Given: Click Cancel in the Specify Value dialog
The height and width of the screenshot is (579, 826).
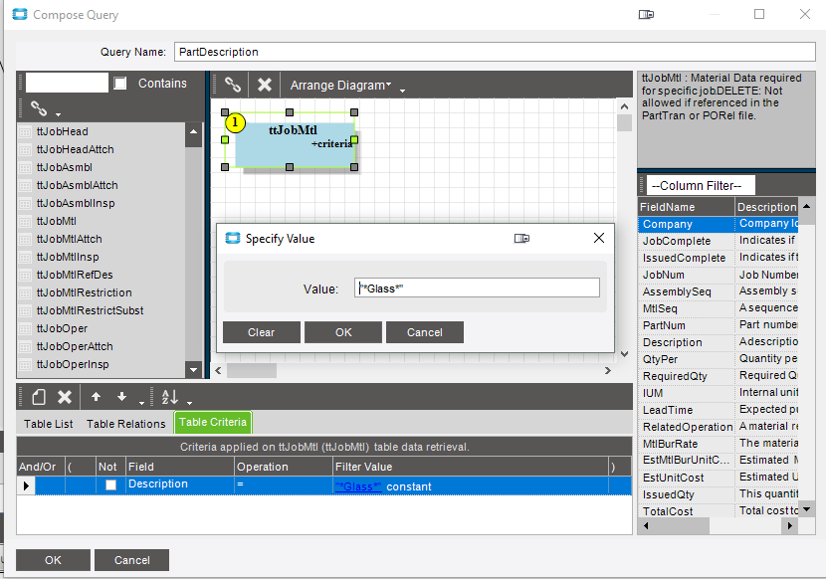Looking at the screenshot, I should coord(425,332).
